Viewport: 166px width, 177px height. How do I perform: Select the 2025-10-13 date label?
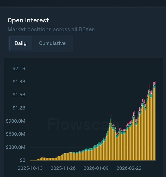30,168
